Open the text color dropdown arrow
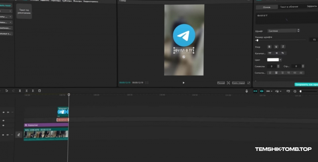 tap(280, 60)
